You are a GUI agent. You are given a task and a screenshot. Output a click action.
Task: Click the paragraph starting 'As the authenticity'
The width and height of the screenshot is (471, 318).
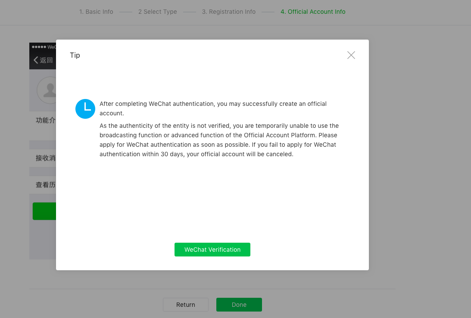(219, 140)
